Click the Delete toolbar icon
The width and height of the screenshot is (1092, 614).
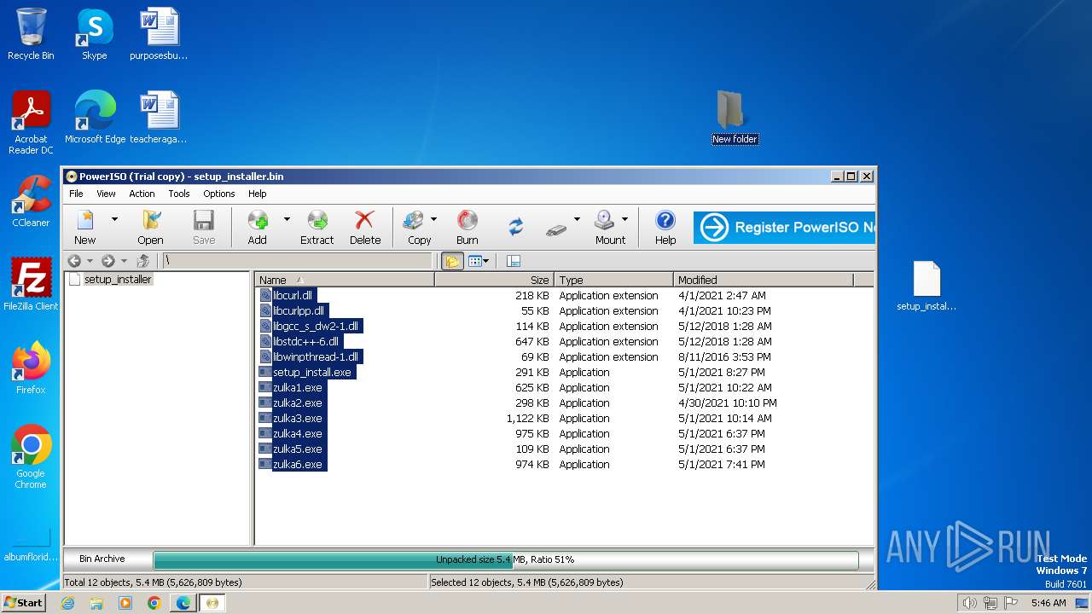tap(365, 227)
